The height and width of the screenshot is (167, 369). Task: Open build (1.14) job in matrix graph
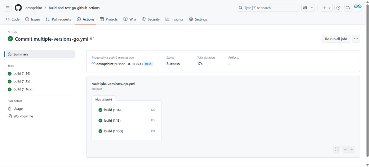point(126,110)
